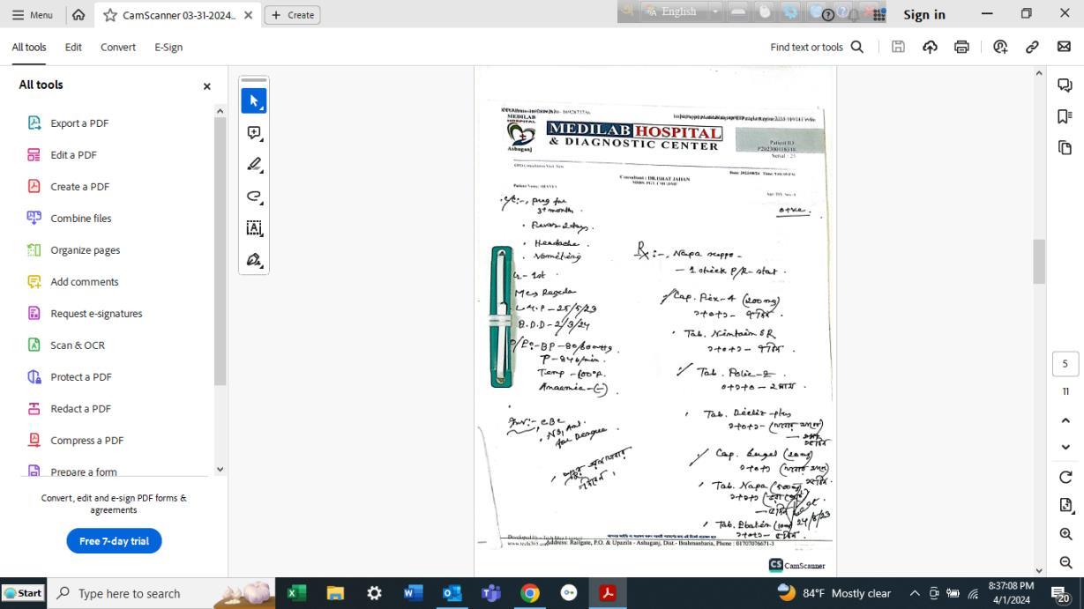Copy link using the link icon
Screen dimensions: 1084x609
(1032, 47)
